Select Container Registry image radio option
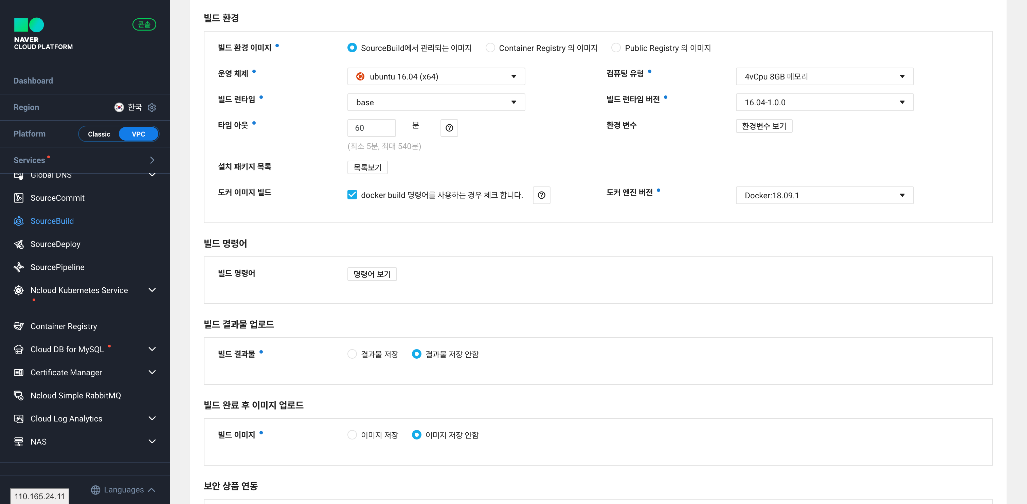This screenshot has height=504, width=1027. pyautogui.click(x=490, y=48)
